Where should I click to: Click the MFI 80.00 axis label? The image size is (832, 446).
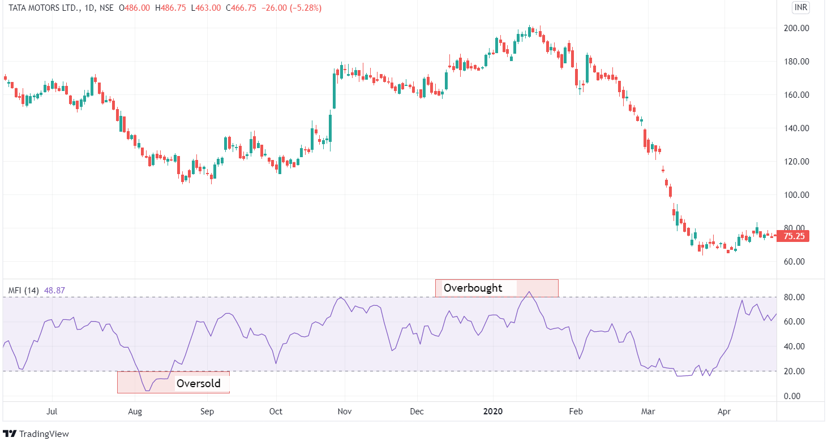[795, 297]
